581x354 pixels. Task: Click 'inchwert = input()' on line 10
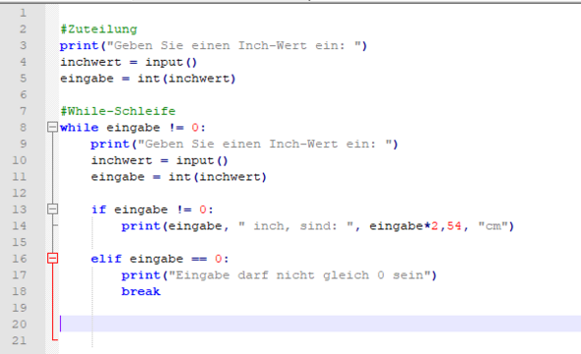(160, 160)
